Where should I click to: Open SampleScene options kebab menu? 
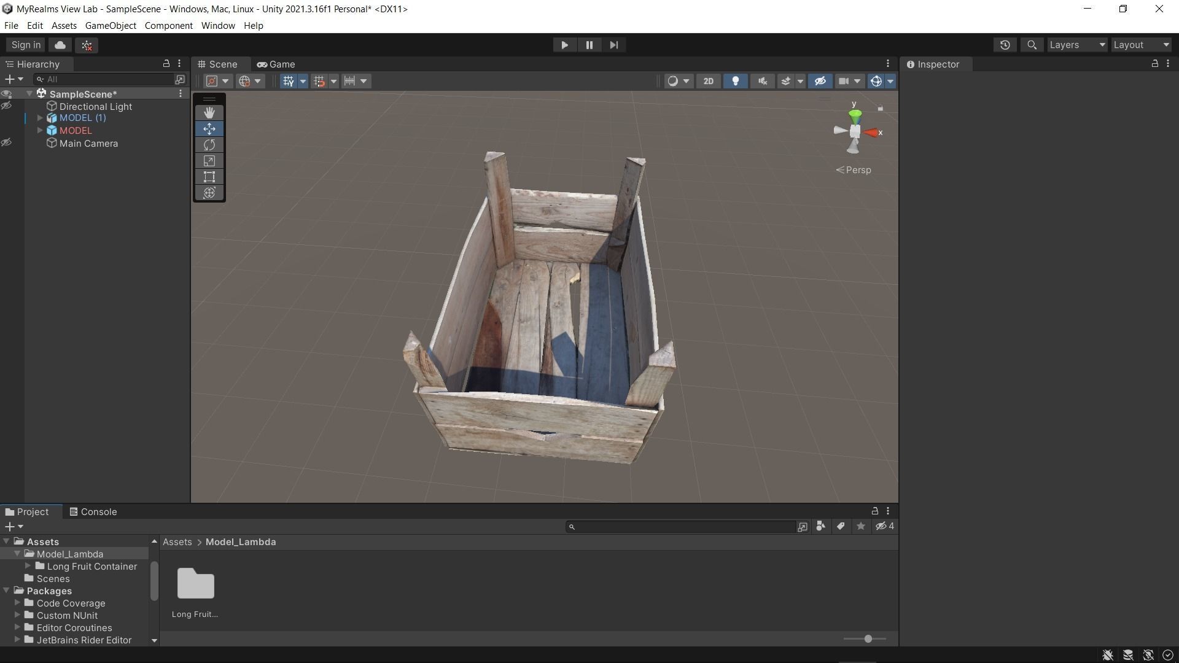coord(181,93)
